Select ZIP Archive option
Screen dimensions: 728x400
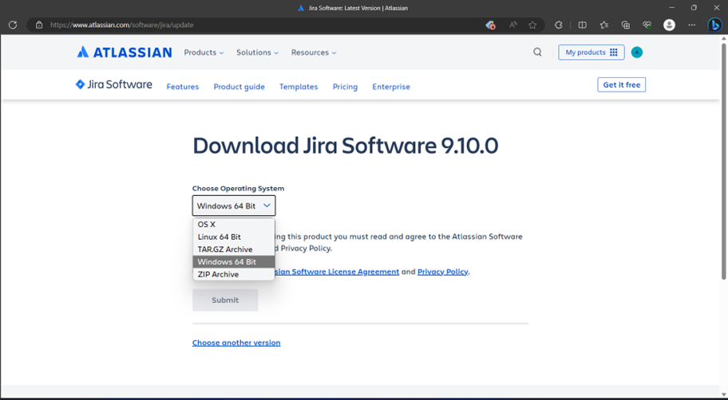234,274
